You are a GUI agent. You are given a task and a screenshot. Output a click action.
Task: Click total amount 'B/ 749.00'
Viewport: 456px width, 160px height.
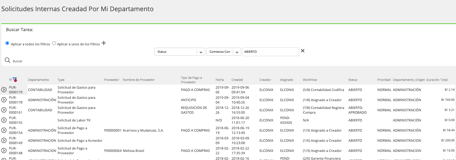click(448, 100)
